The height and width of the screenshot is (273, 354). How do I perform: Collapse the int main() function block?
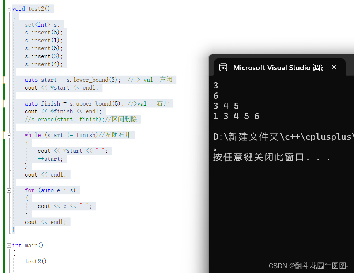click(9, 246)
